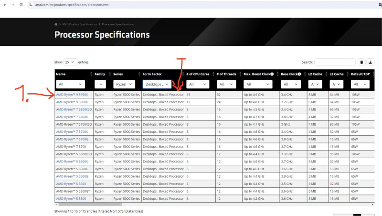Click the browser address bar URL
The width and height of the screenshot is (382, 216).
click(x=73, y=5)
